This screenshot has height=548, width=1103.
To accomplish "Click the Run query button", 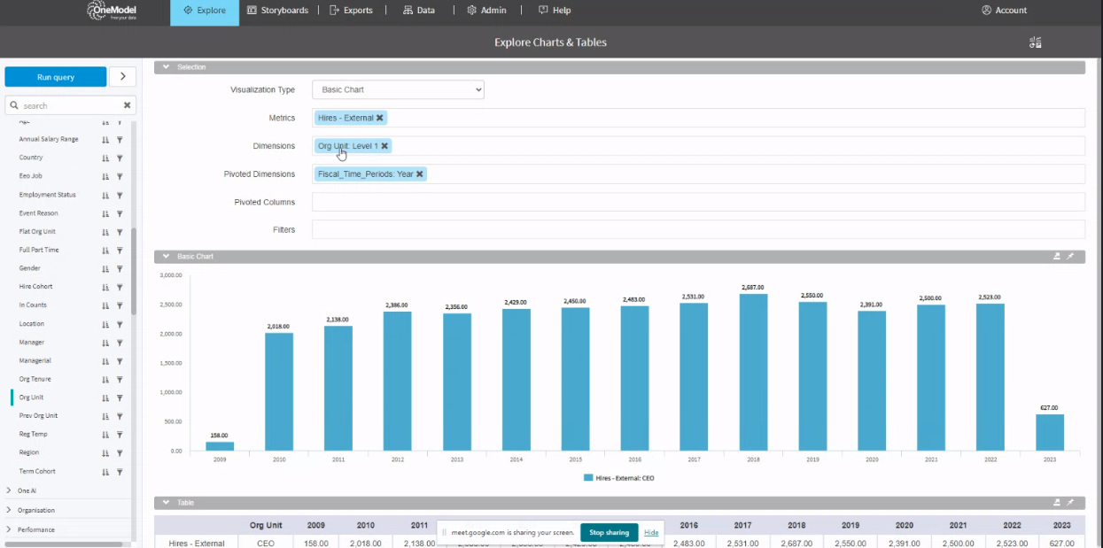I will [55, 77].
